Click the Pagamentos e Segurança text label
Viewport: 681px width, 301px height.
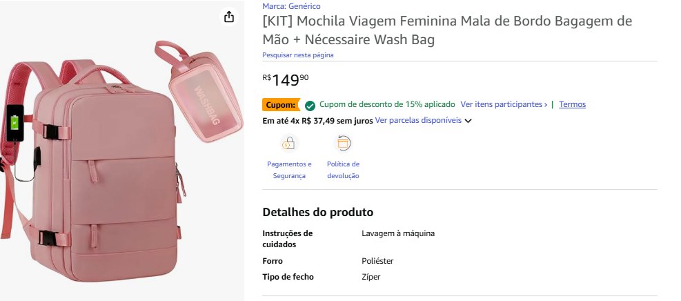tap(289, 170)
